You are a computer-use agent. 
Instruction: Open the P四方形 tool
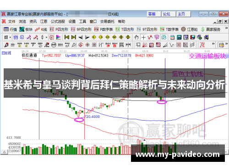[x=59, y=29]
